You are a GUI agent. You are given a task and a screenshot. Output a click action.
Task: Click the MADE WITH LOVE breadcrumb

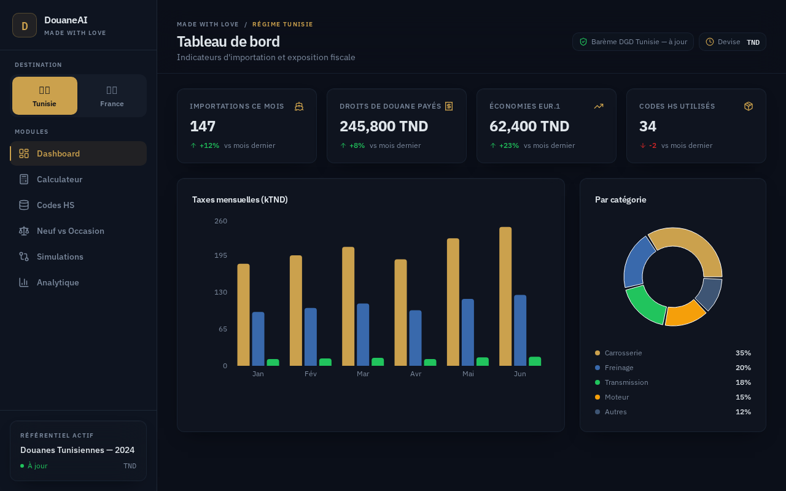pos(208,25)
